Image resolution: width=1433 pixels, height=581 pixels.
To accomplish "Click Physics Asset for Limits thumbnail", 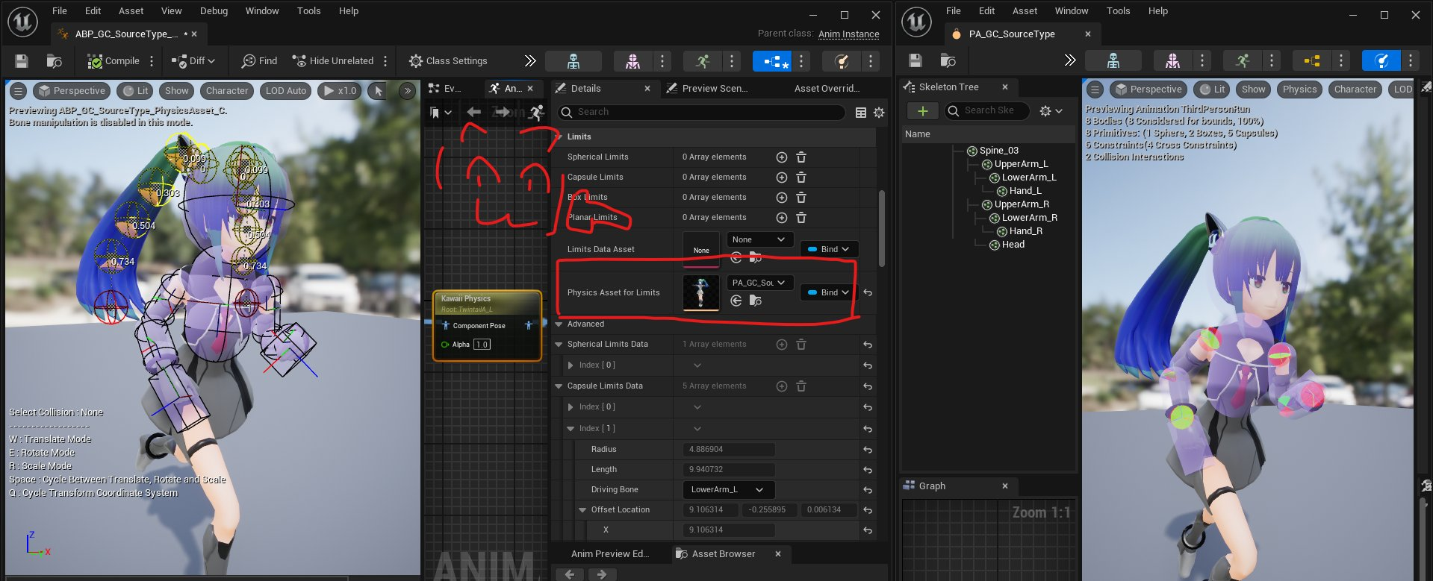I will click(x=701, y=292).
